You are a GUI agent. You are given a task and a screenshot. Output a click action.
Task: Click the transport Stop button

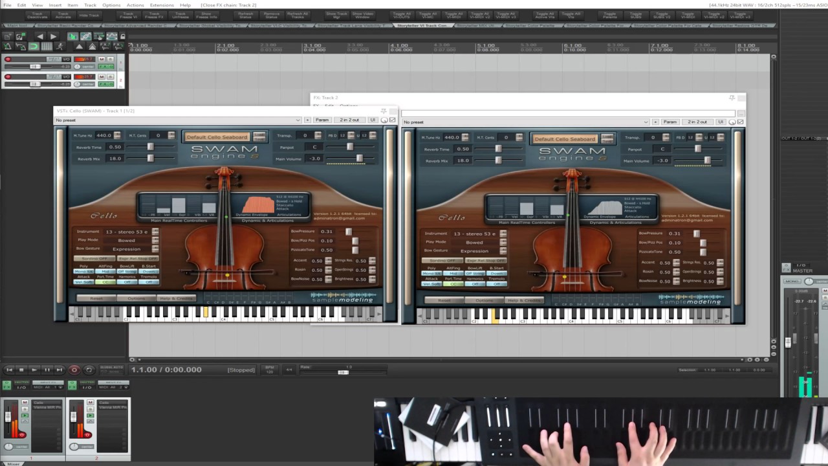click(x=21, y=370)
